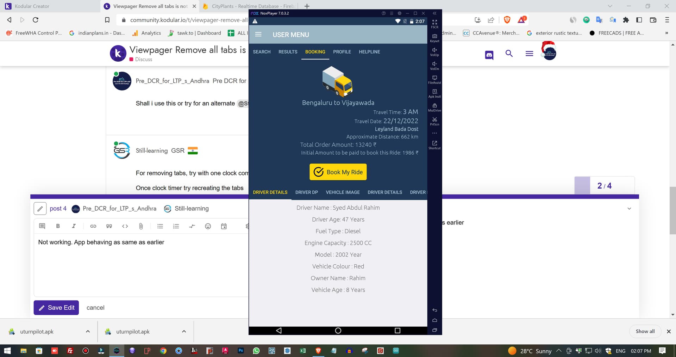Expand the reply editor chevron
The height and width of the screenshot is (357, 676).
click(629, 208)
